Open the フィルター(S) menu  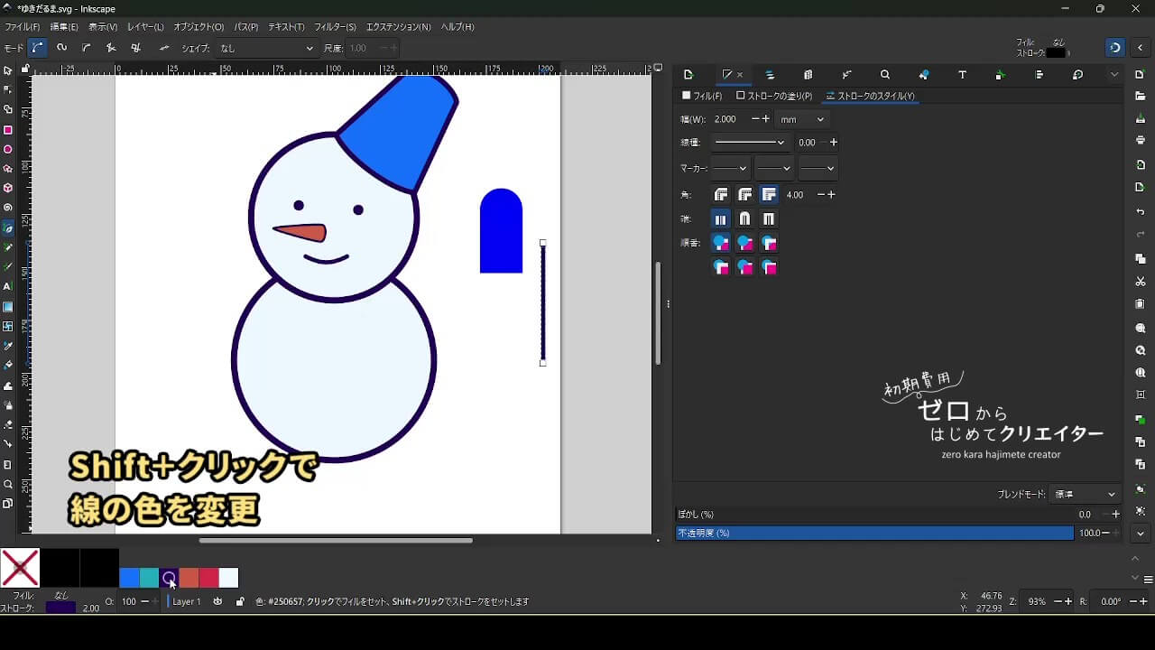click(x=335, y=27)
